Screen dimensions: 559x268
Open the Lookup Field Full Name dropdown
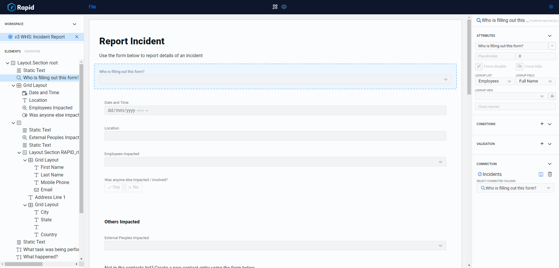pos(536,81)
